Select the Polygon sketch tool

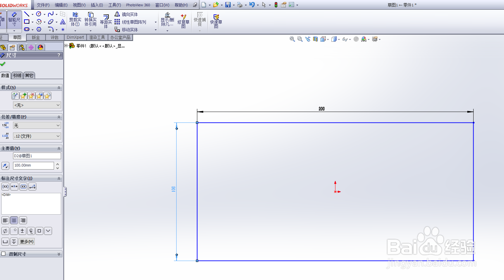39,29
